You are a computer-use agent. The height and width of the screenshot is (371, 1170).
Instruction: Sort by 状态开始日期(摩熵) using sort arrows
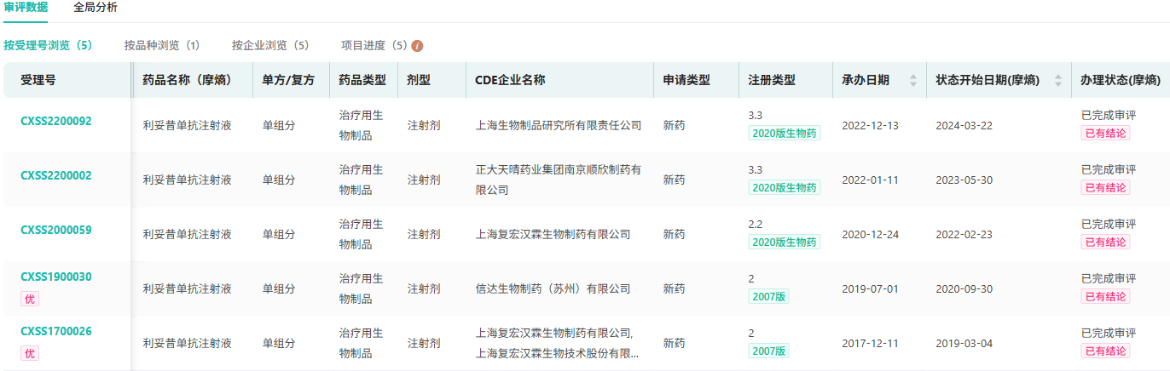click(x=1058, y=80)
